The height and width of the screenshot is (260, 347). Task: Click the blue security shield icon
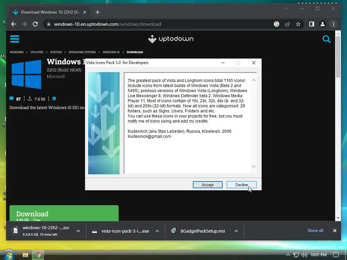coord(54,99)
